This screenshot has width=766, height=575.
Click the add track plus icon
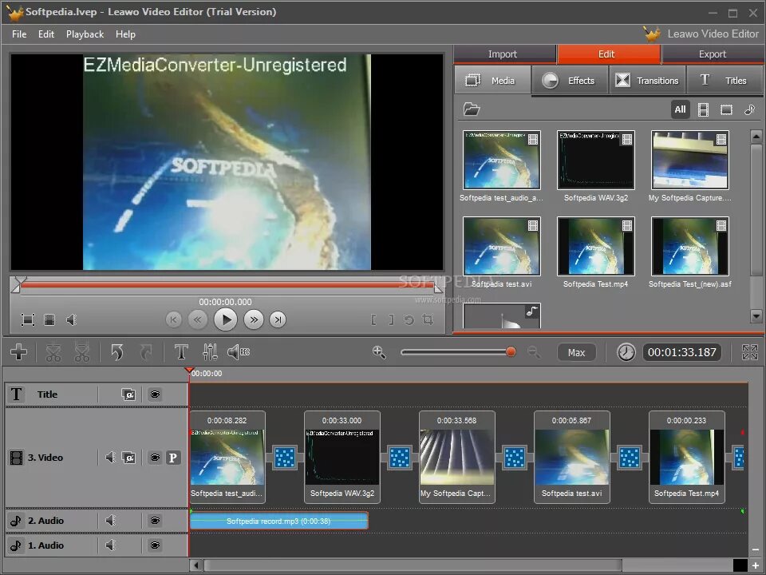pos(18,352)
